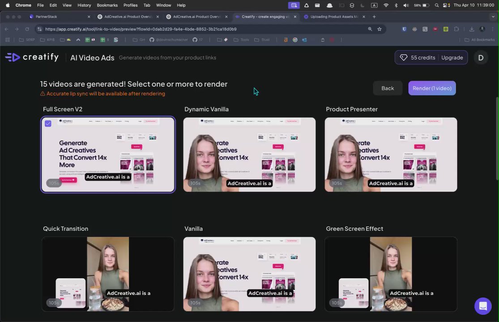View site information icon in address bar
The image size is (499, 322).
click(39, 29)
